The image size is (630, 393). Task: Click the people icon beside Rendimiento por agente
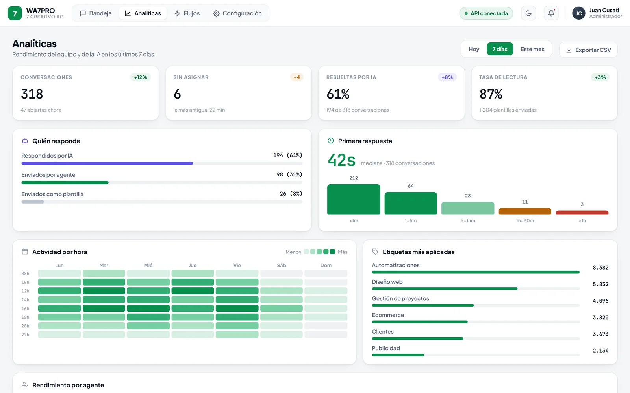coord(25,385)
